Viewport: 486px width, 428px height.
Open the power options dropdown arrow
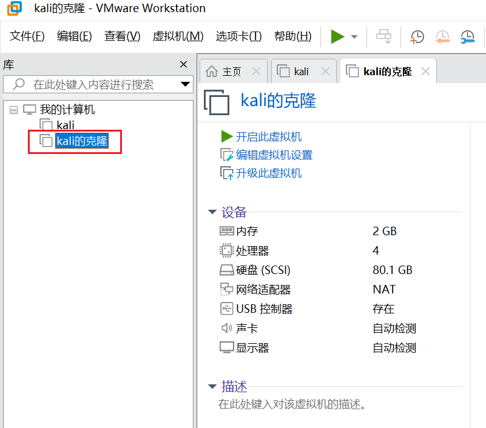click(354, 37)
